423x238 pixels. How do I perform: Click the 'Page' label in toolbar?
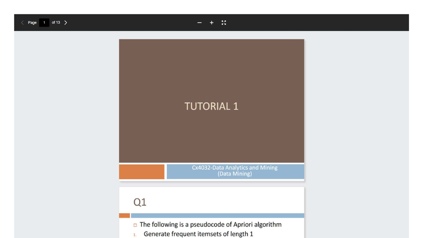click(32, 23)
